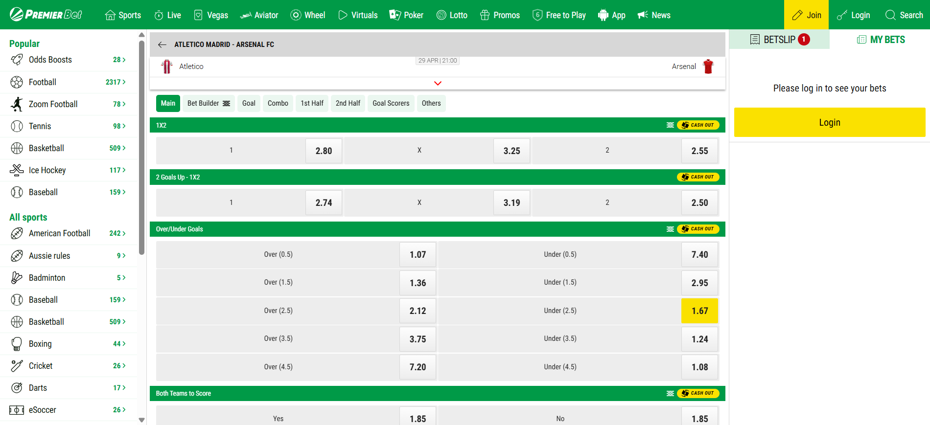930x425 pixels.
Task: Click bet builder icon in 1X2 header
Action: [x=670, y=125]
